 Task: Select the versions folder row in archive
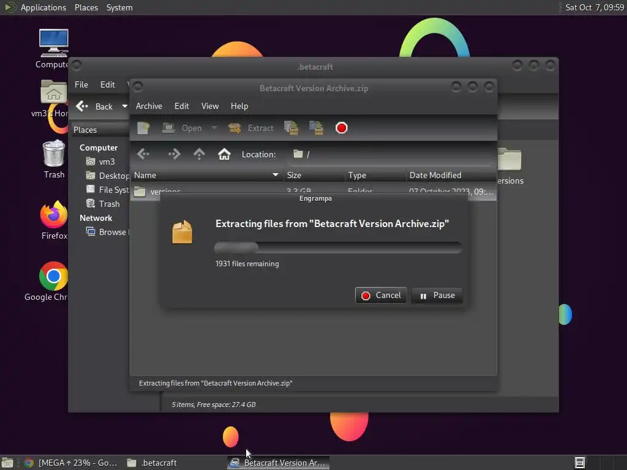[313, 192]
